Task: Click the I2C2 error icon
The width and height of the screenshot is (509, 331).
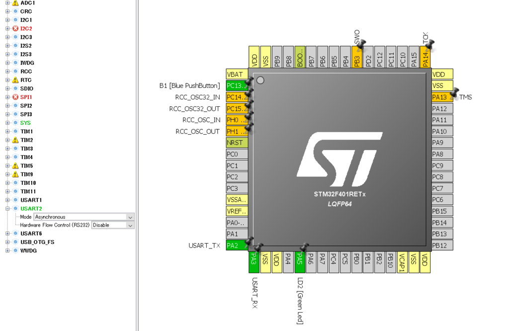Action: point(15,28)
